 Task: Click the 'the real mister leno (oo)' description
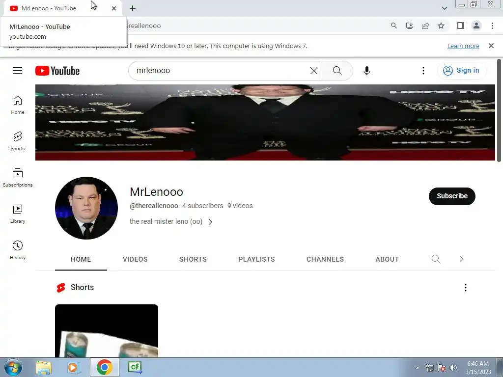coord(166,221)
